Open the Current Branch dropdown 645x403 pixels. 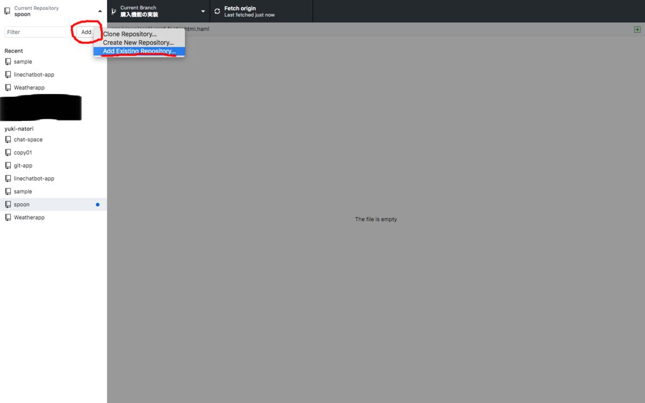[x=159, y=11]
